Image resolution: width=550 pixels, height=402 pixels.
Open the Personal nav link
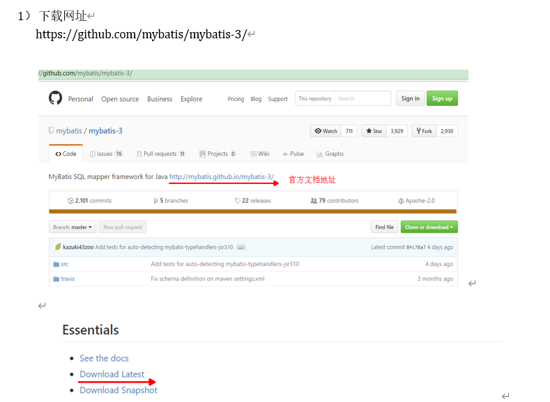pyautogui.click(x=81, y=99)
